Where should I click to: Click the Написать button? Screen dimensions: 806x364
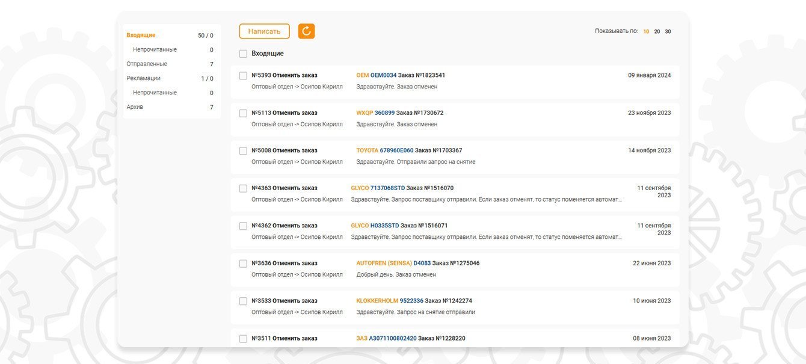point(264,31)
